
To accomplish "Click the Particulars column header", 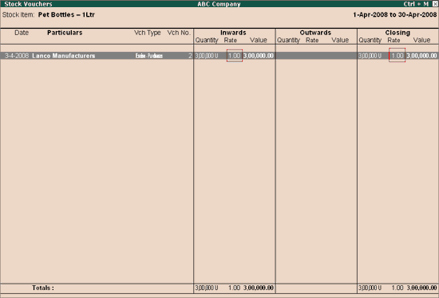I will click(x=65, y=33).
